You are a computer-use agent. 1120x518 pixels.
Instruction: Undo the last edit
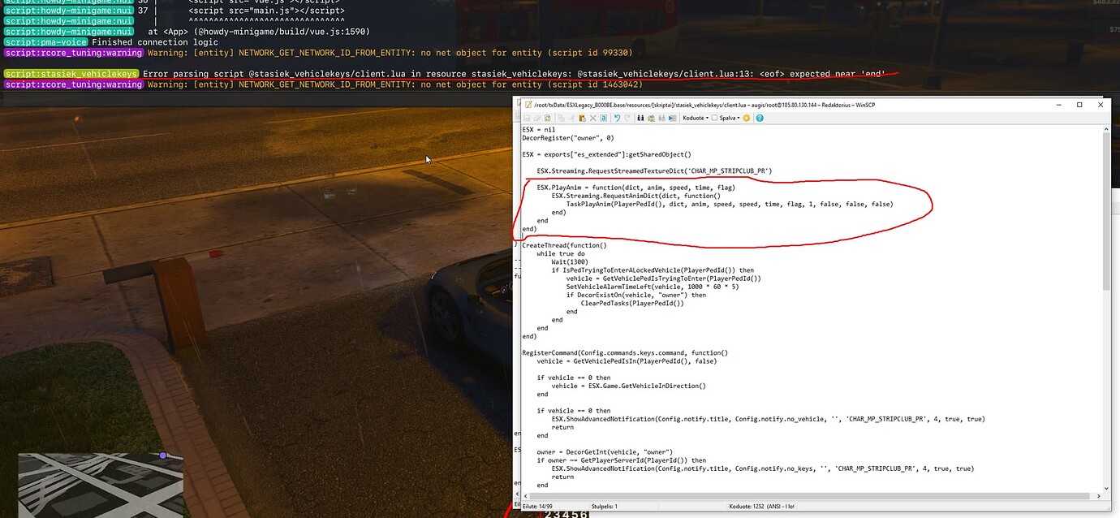618,118
